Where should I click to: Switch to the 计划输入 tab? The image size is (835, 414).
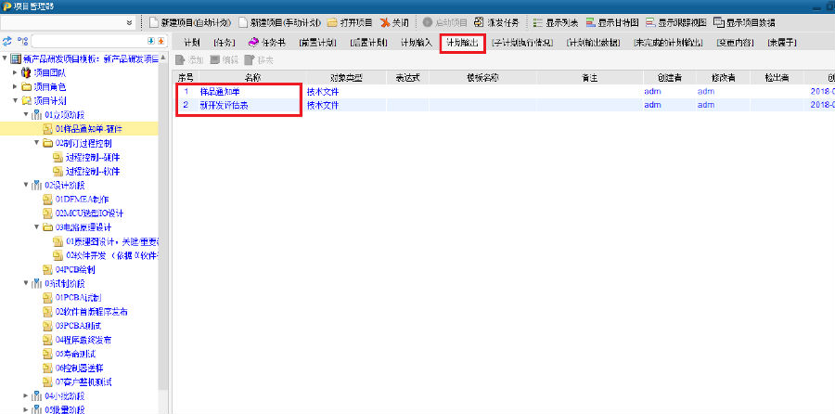(416, 43)
